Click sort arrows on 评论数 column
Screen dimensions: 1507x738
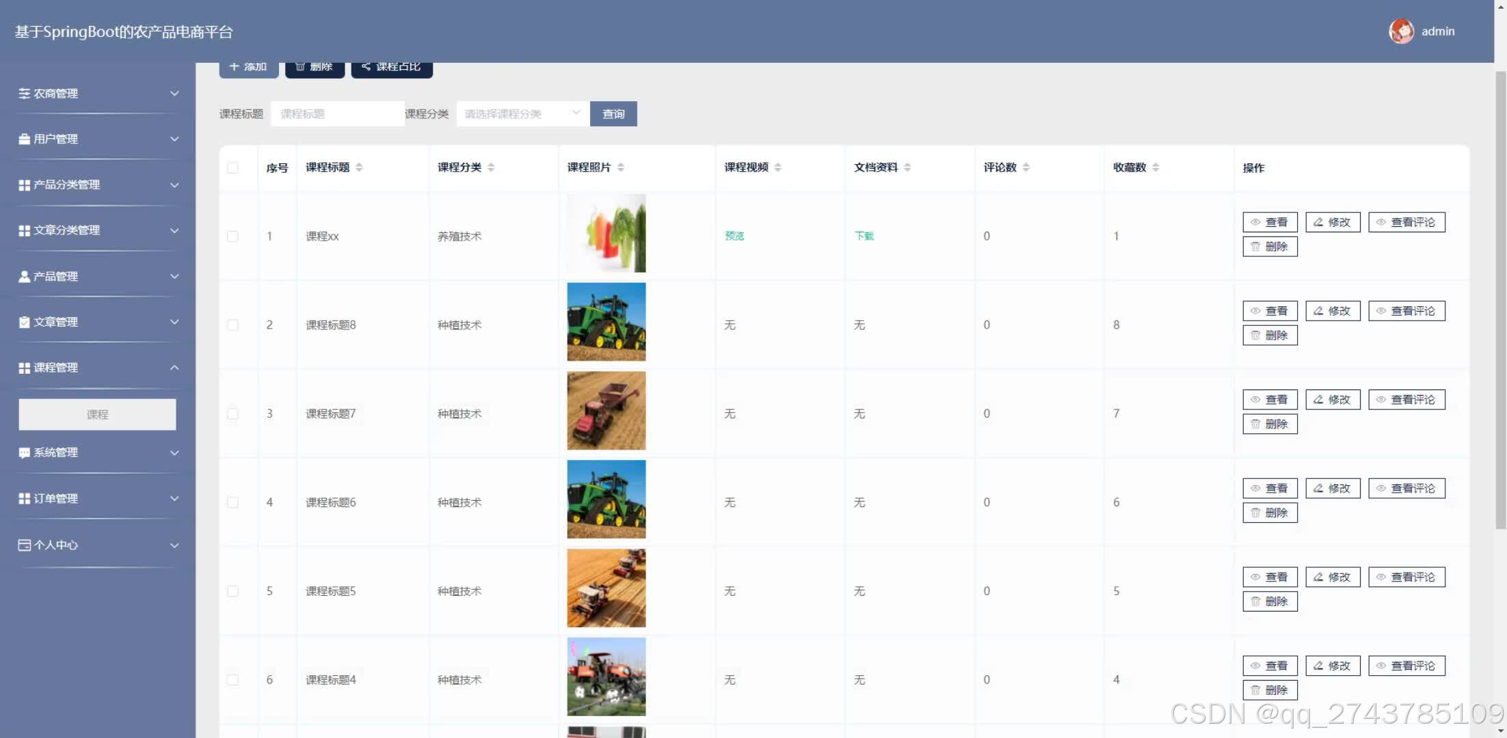pyautogui.click(x=1026, y=167)
